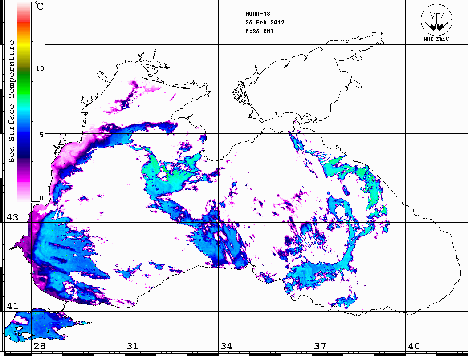The width and height of the screenshot is (468, 356).
Task: Click longitude label '34'
Action: (226, 346)
